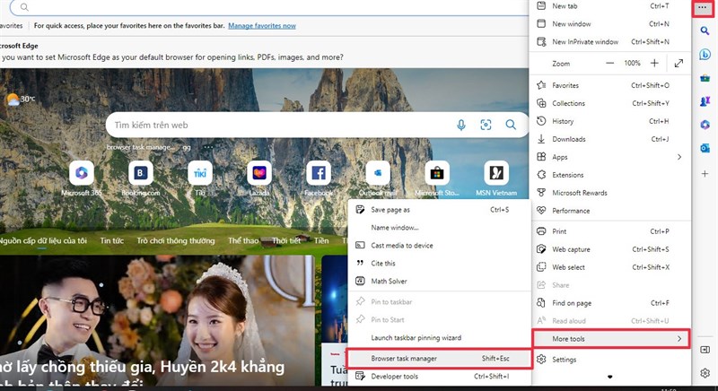The image size is (718, 391).
Task: Open the Facebook quick link tile
Action: 319,172
